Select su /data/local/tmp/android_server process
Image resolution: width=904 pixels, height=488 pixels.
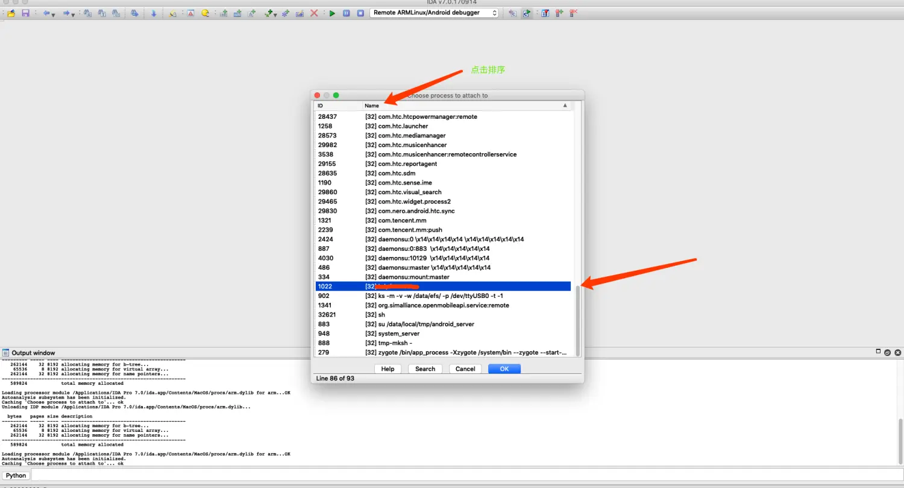tap(443, 324)
